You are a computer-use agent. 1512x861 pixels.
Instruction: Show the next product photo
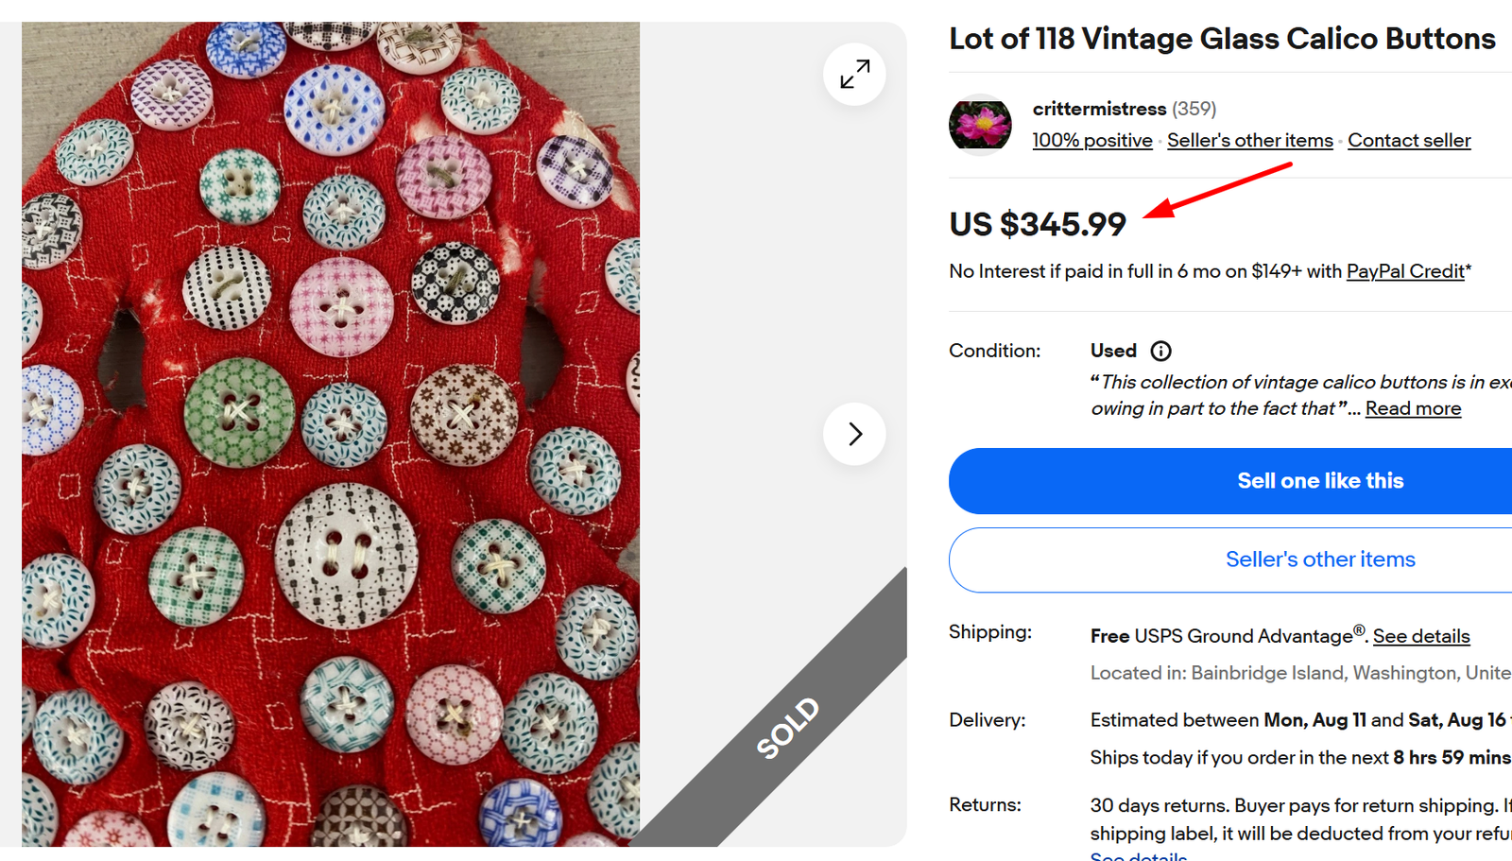coord(854,434)
